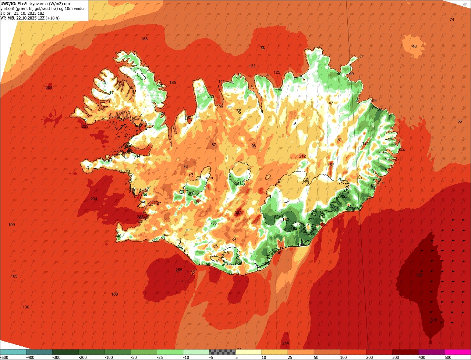The image size is (471, 360).
Task: Click the magenta legend swatch above 500
Action: coord(458,352)
